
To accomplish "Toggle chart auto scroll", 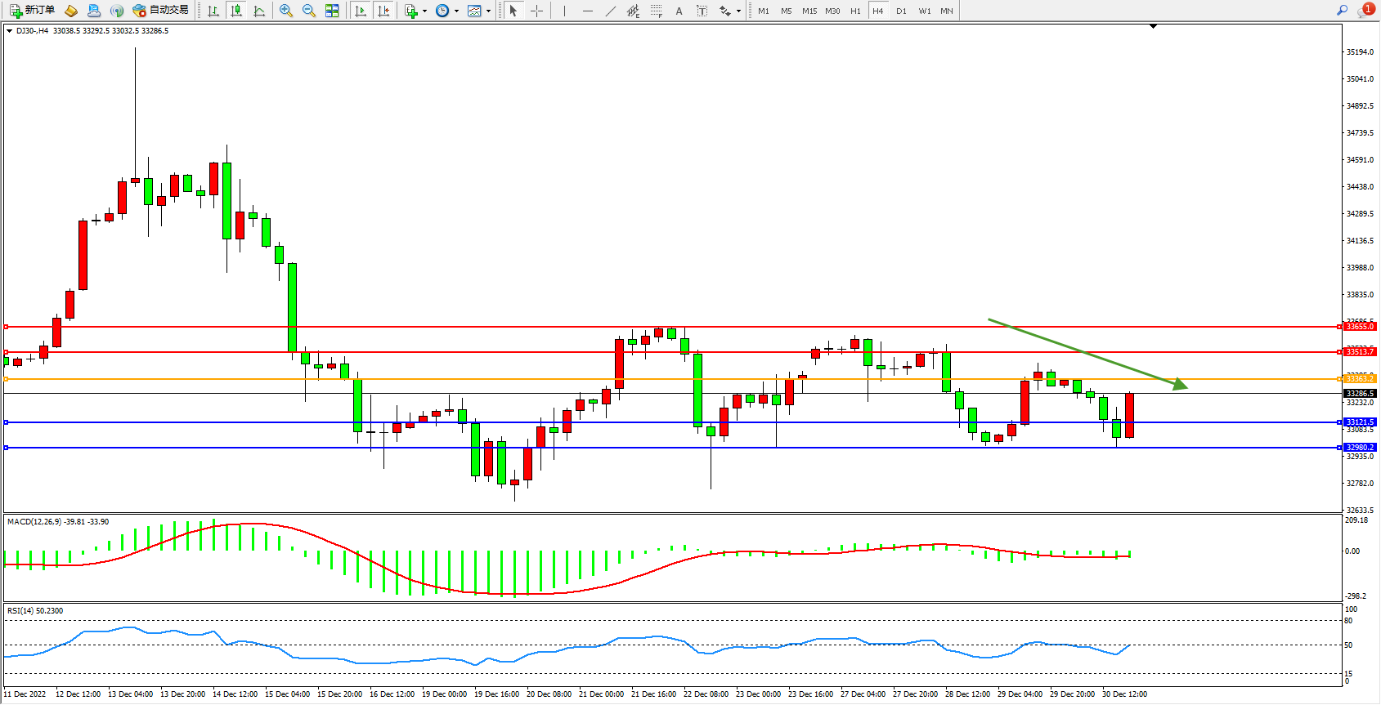I will click(x=360, y=11).
